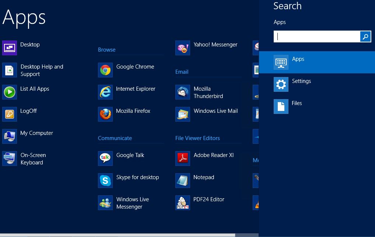Click the Browse category heading
The height and width of the screenshot is (237, 375).
107,50
